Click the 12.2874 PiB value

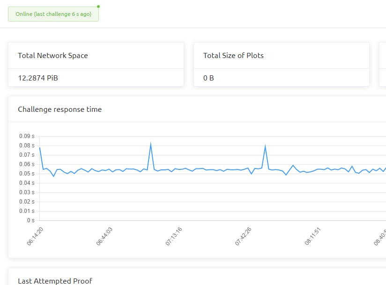point(38,78)
